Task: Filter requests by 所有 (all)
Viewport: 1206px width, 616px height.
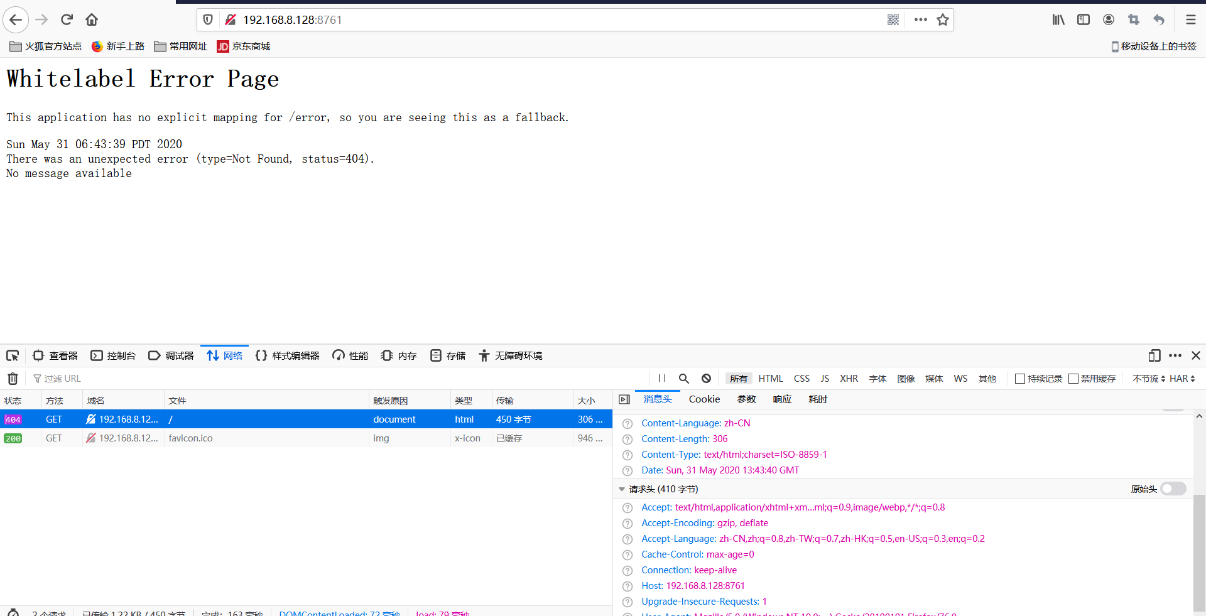Action: [x=739, y=379]
